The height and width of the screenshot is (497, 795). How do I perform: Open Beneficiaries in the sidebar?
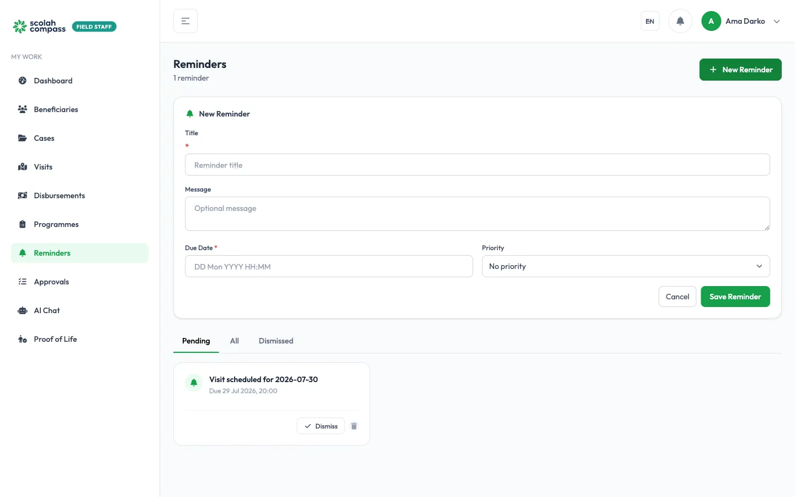(79, 109)
